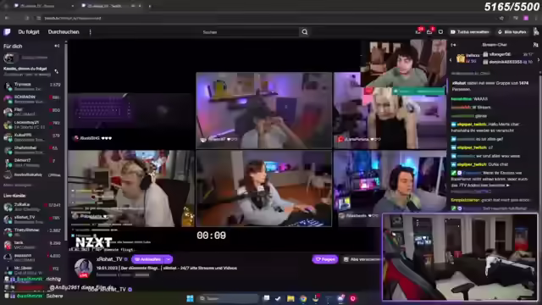Open tarik channel under Live-Kanäle
542x305 pixels.
32,245
